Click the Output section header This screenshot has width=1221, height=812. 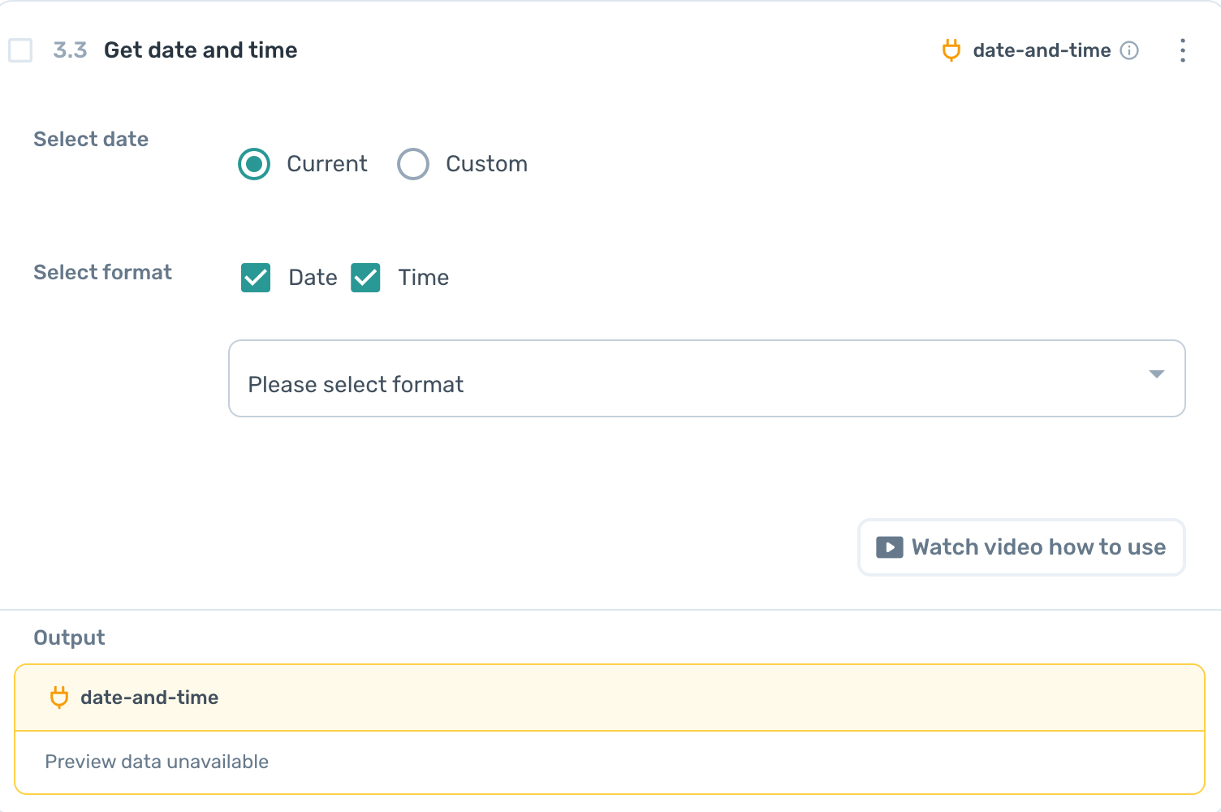click(68, 637)
